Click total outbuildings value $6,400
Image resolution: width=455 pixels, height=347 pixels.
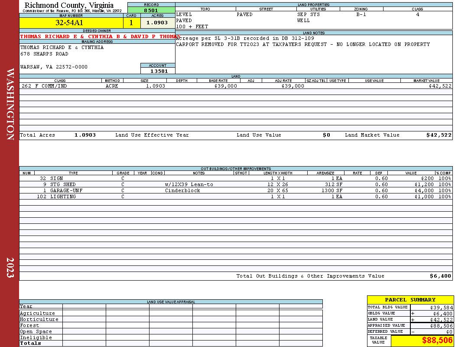441,276
